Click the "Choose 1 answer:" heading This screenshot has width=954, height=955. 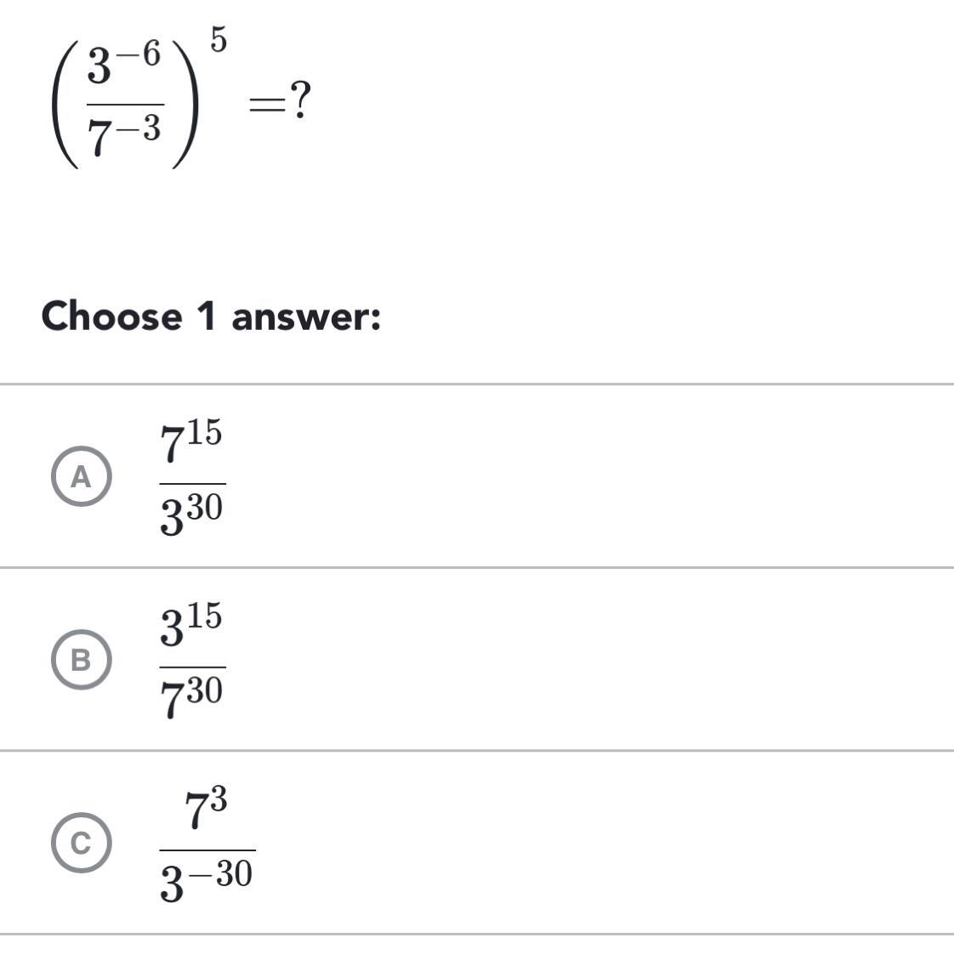coord(211,316)
